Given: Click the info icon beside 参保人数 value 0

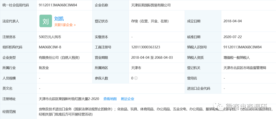Looking at the screenshot, I should (136, 78).
